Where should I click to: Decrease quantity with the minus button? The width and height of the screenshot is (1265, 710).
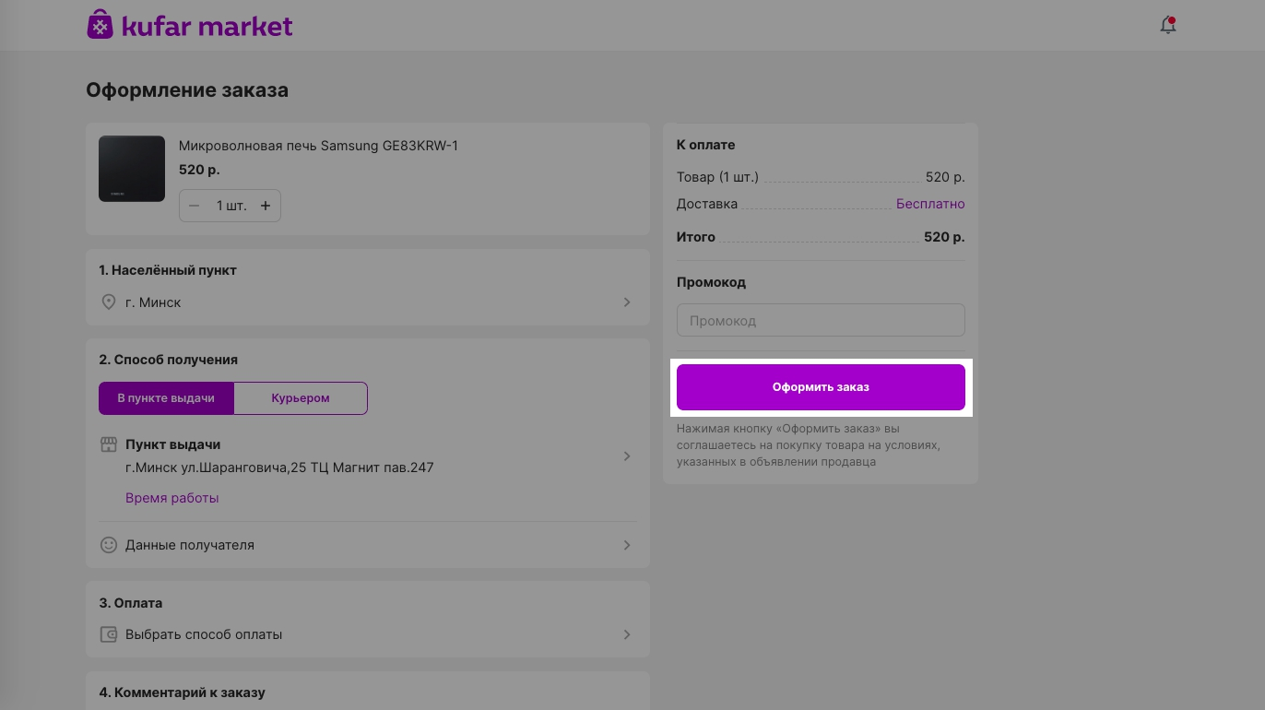tap(195, 206)
